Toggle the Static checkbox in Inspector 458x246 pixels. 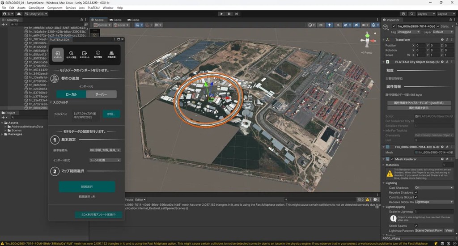(438, 26)
